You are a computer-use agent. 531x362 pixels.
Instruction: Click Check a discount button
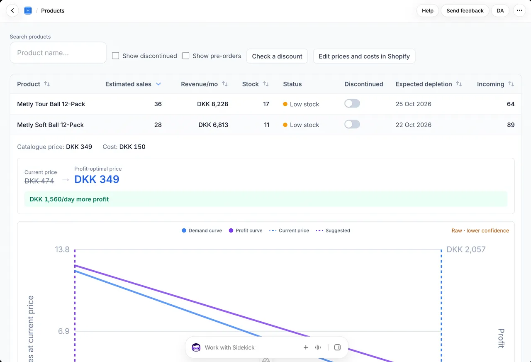point(277,56)
